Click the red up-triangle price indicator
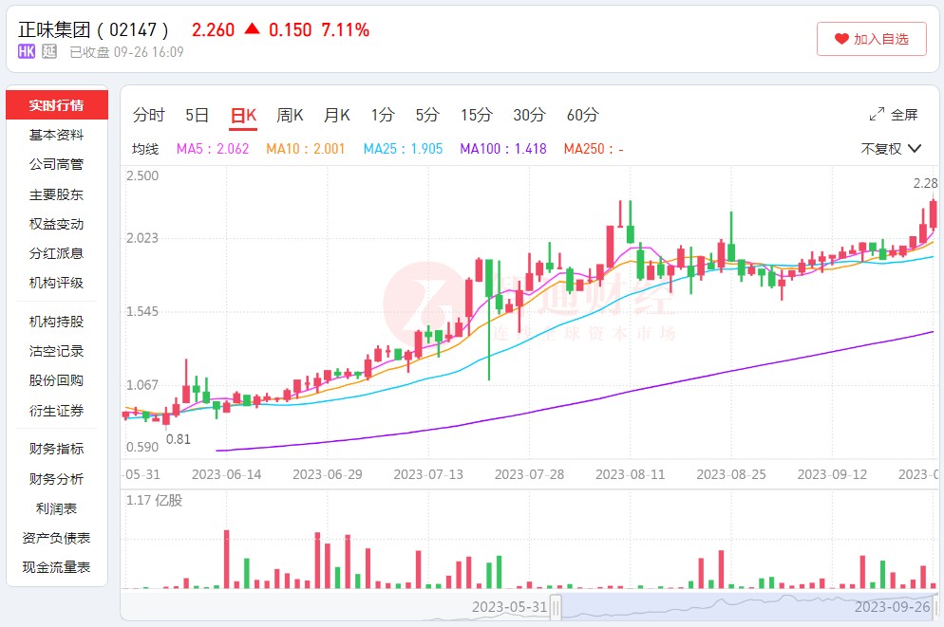The width and height of the screenshot is (944, 627). tap(252, 29)
